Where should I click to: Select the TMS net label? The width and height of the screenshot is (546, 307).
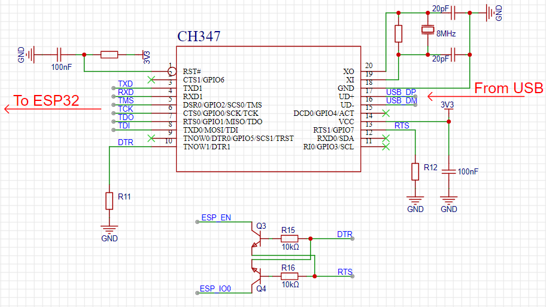point(126,100)
